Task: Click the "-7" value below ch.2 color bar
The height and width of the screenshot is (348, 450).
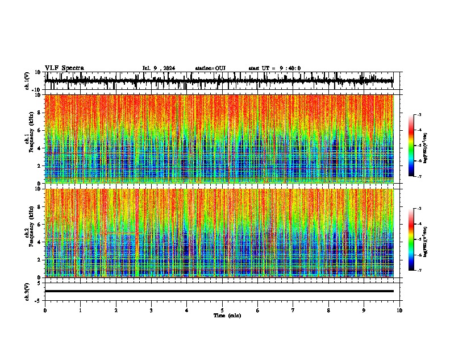Action: (x=419, y=271)
